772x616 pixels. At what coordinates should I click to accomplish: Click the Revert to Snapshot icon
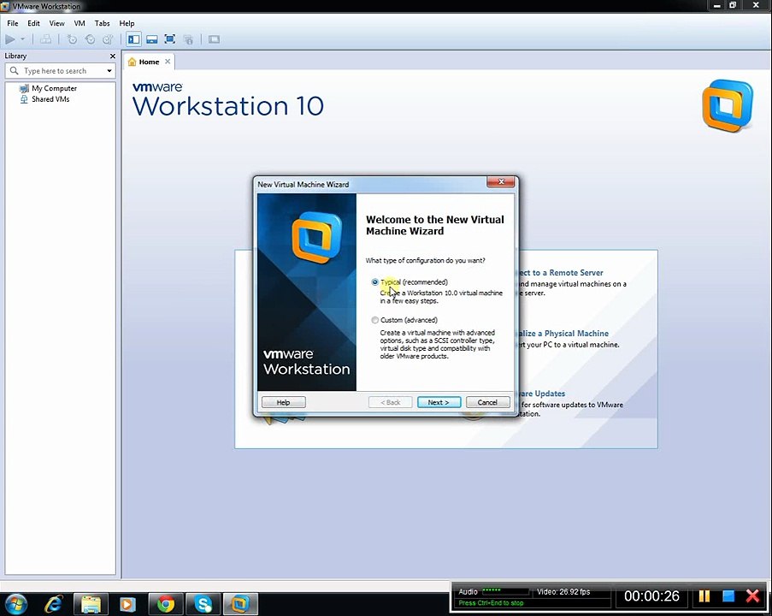90,39
